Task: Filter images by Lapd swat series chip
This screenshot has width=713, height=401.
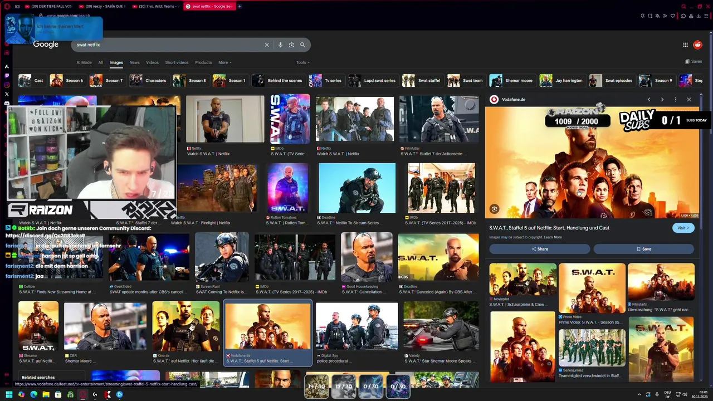Action: click(x=373, y=81)
